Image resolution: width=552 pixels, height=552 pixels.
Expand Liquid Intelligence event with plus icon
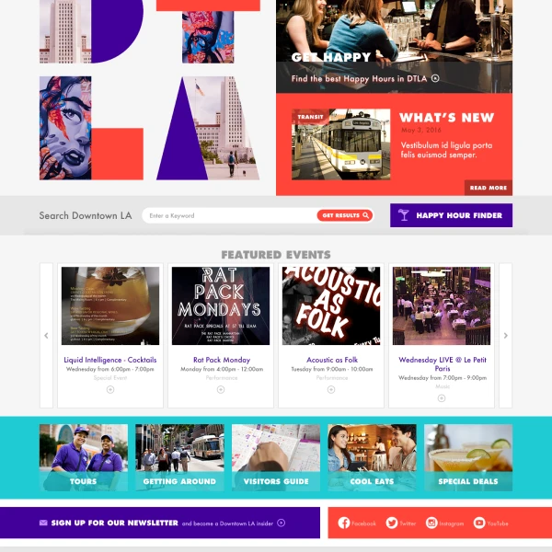[x=110, y=389]
